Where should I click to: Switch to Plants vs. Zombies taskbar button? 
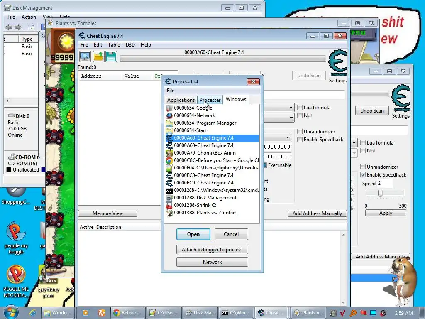pos(308,313)
